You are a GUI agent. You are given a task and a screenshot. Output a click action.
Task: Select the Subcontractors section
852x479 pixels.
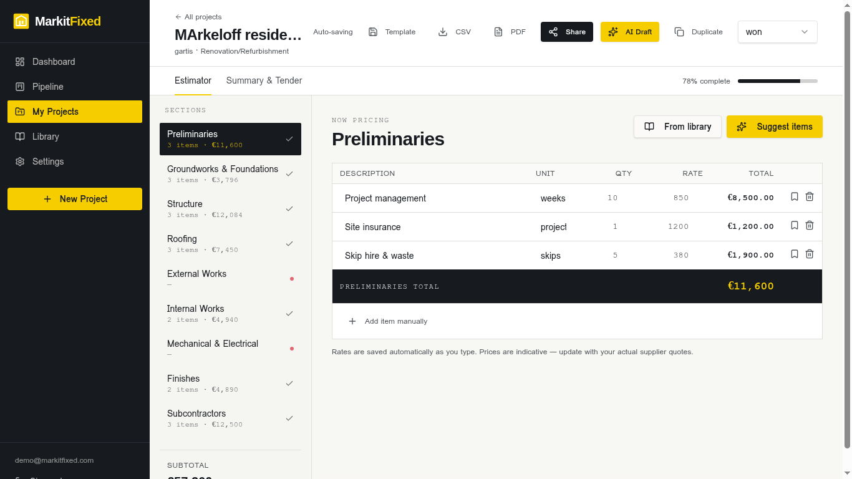coord(230,419)
